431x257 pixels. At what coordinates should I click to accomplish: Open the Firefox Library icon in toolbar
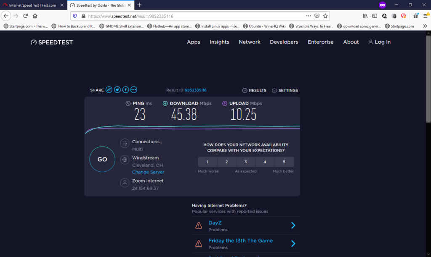coord(365,15)
